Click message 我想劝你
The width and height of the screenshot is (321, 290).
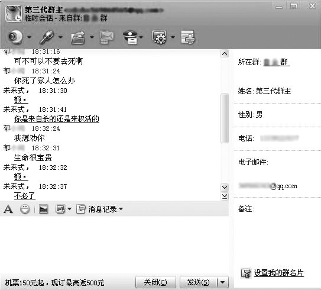click(30, 138)
